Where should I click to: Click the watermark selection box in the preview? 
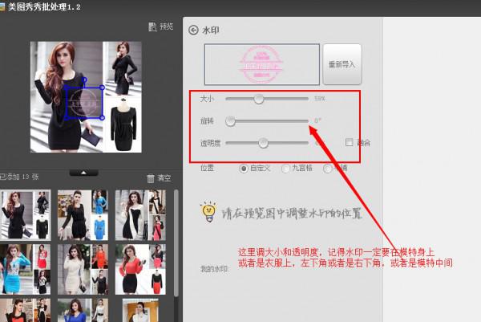[x=84, y=103]
